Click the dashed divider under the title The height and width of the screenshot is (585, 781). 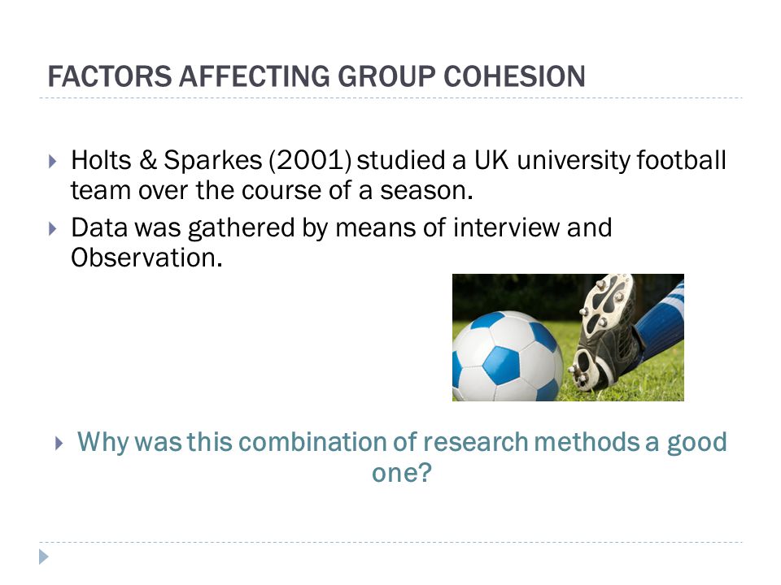click(x=390, y=98)
